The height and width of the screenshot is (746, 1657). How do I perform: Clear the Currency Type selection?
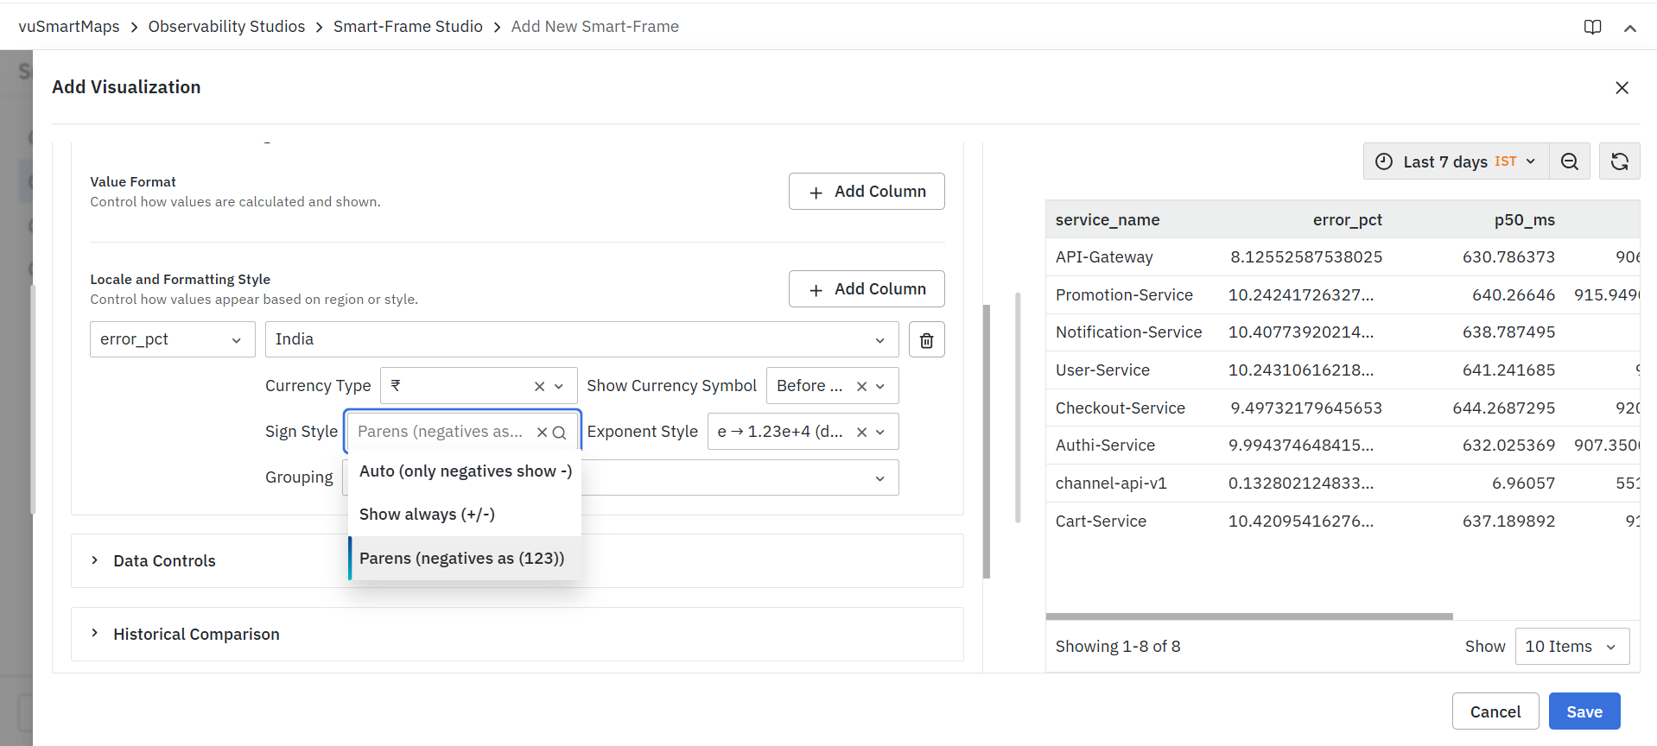539,387
